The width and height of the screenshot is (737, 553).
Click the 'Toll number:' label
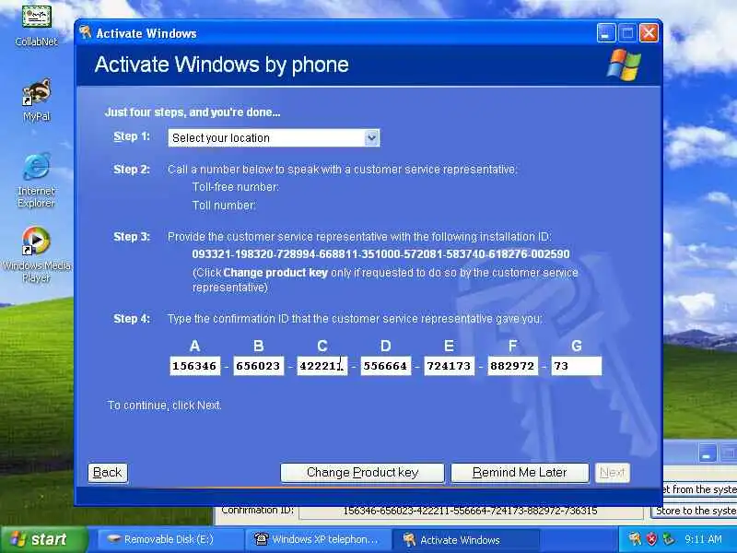224,206
